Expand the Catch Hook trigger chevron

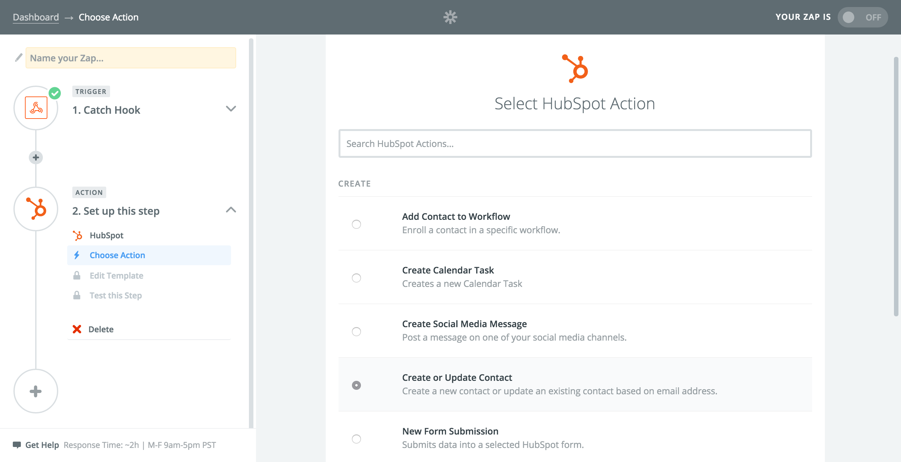pyautogui.click(x=231, y=109)
